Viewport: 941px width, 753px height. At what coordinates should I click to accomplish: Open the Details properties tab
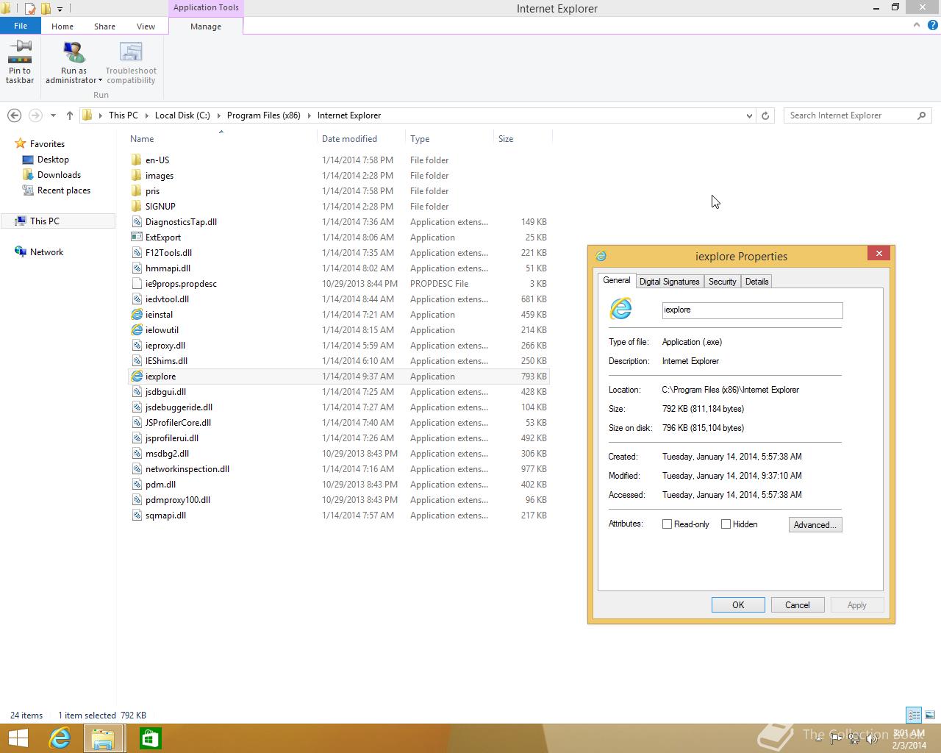(756, 282)
